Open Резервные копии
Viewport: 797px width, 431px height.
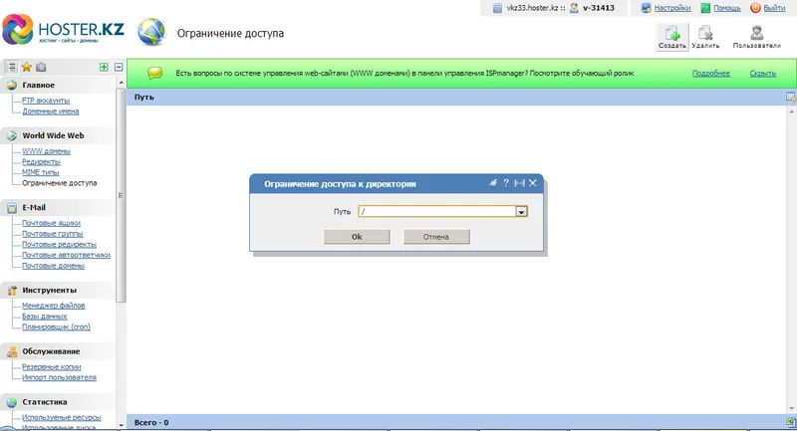[x=52, y=367]
